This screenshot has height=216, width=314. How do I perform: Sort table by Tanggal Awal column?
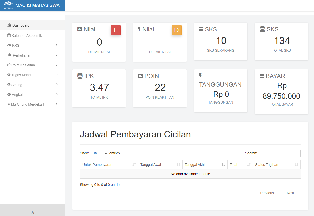point(160,165)
